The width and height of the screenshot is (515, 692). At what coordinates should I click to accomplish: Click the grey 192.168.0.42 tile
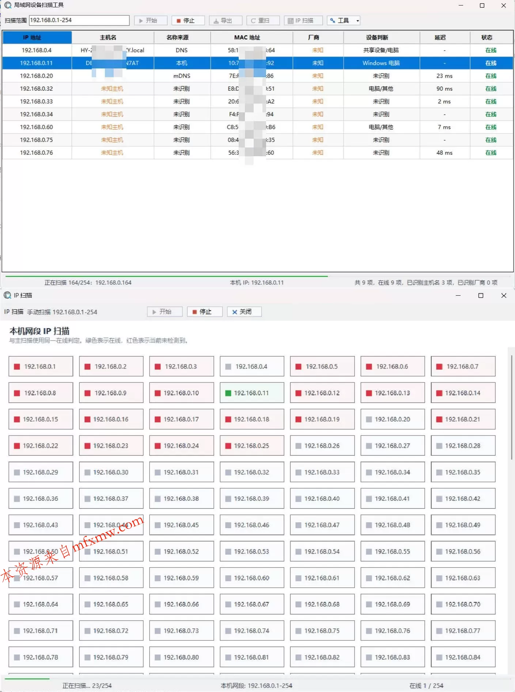coord(463,498)
